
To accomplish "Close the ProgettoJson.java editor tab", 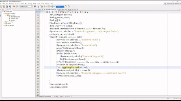I will [x=57, y=10].
